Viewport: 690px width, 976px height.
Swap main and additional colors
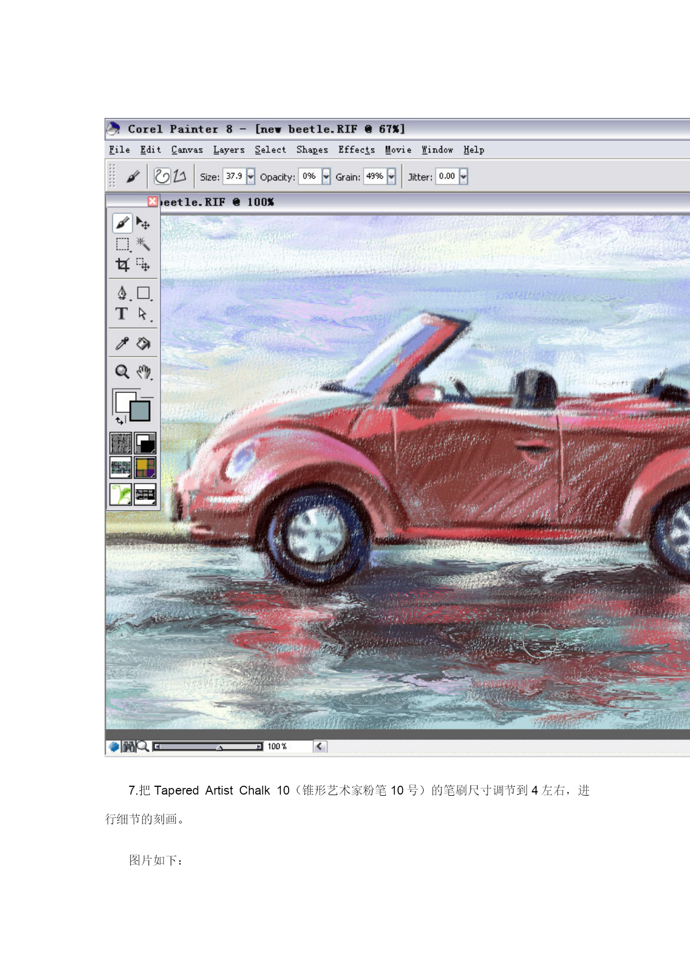coord(120,420)
